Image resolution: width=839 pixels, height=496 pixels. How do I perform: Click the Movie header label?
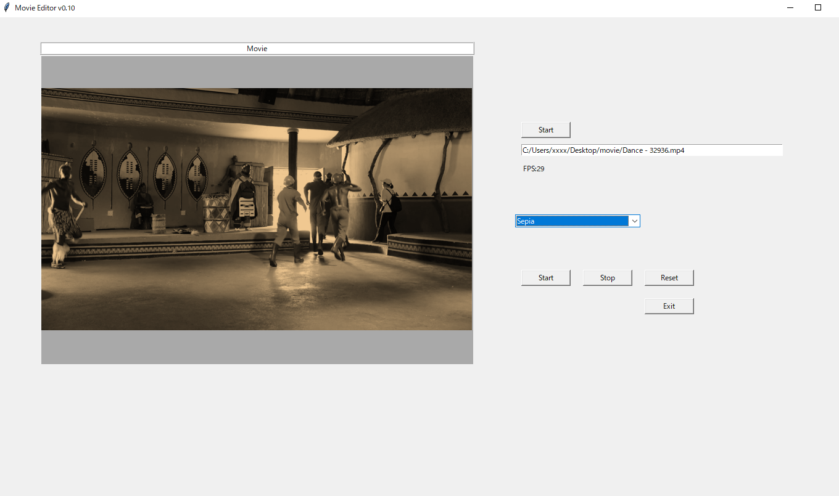pyautogui.click(x=257, y=48)
